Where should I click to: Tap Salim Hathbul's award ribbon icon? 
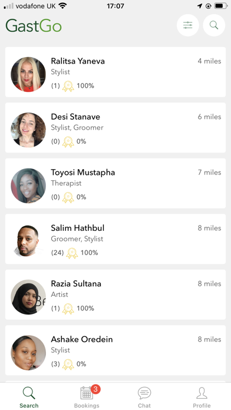[x=72, y=253]
